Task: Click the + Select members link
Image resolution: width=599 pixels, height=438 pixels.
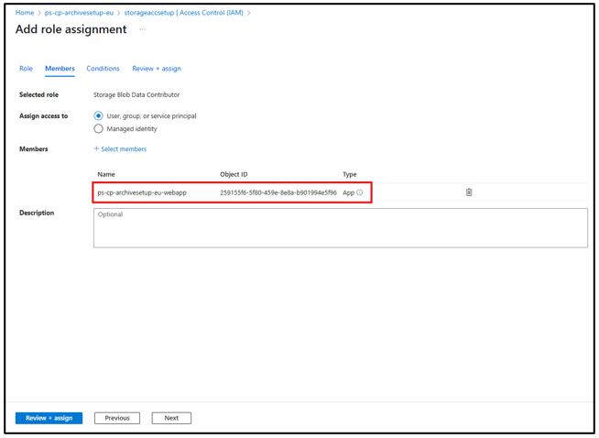Action: tap(120, 148)
